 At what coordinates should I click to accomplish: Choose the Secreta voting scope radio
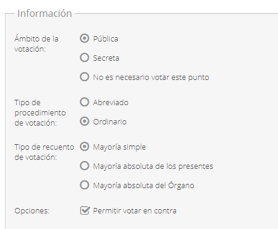pos(85,58)
